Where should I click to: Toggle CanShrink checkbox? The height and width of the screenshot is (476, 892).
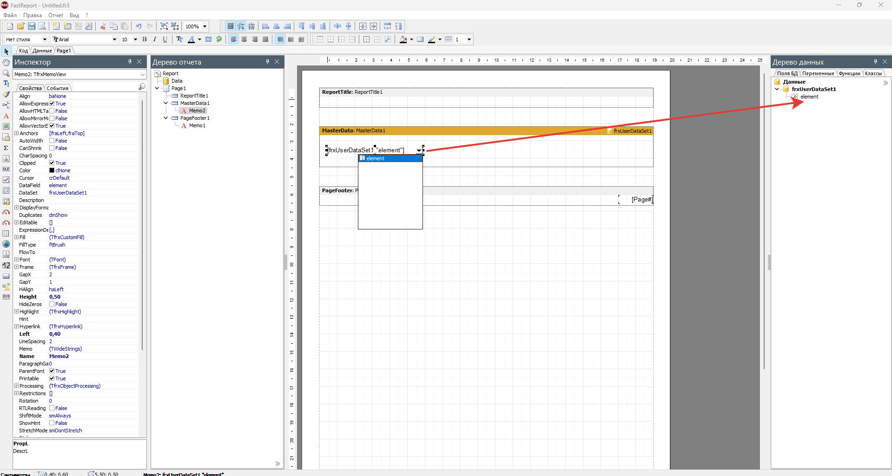point(52,148)
